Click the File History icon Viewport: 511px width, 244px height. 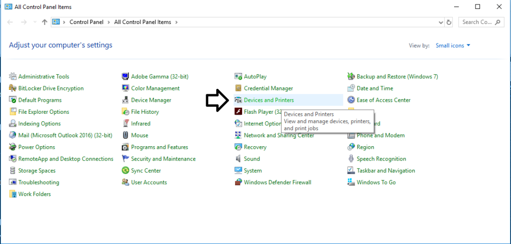click(125, 112)
